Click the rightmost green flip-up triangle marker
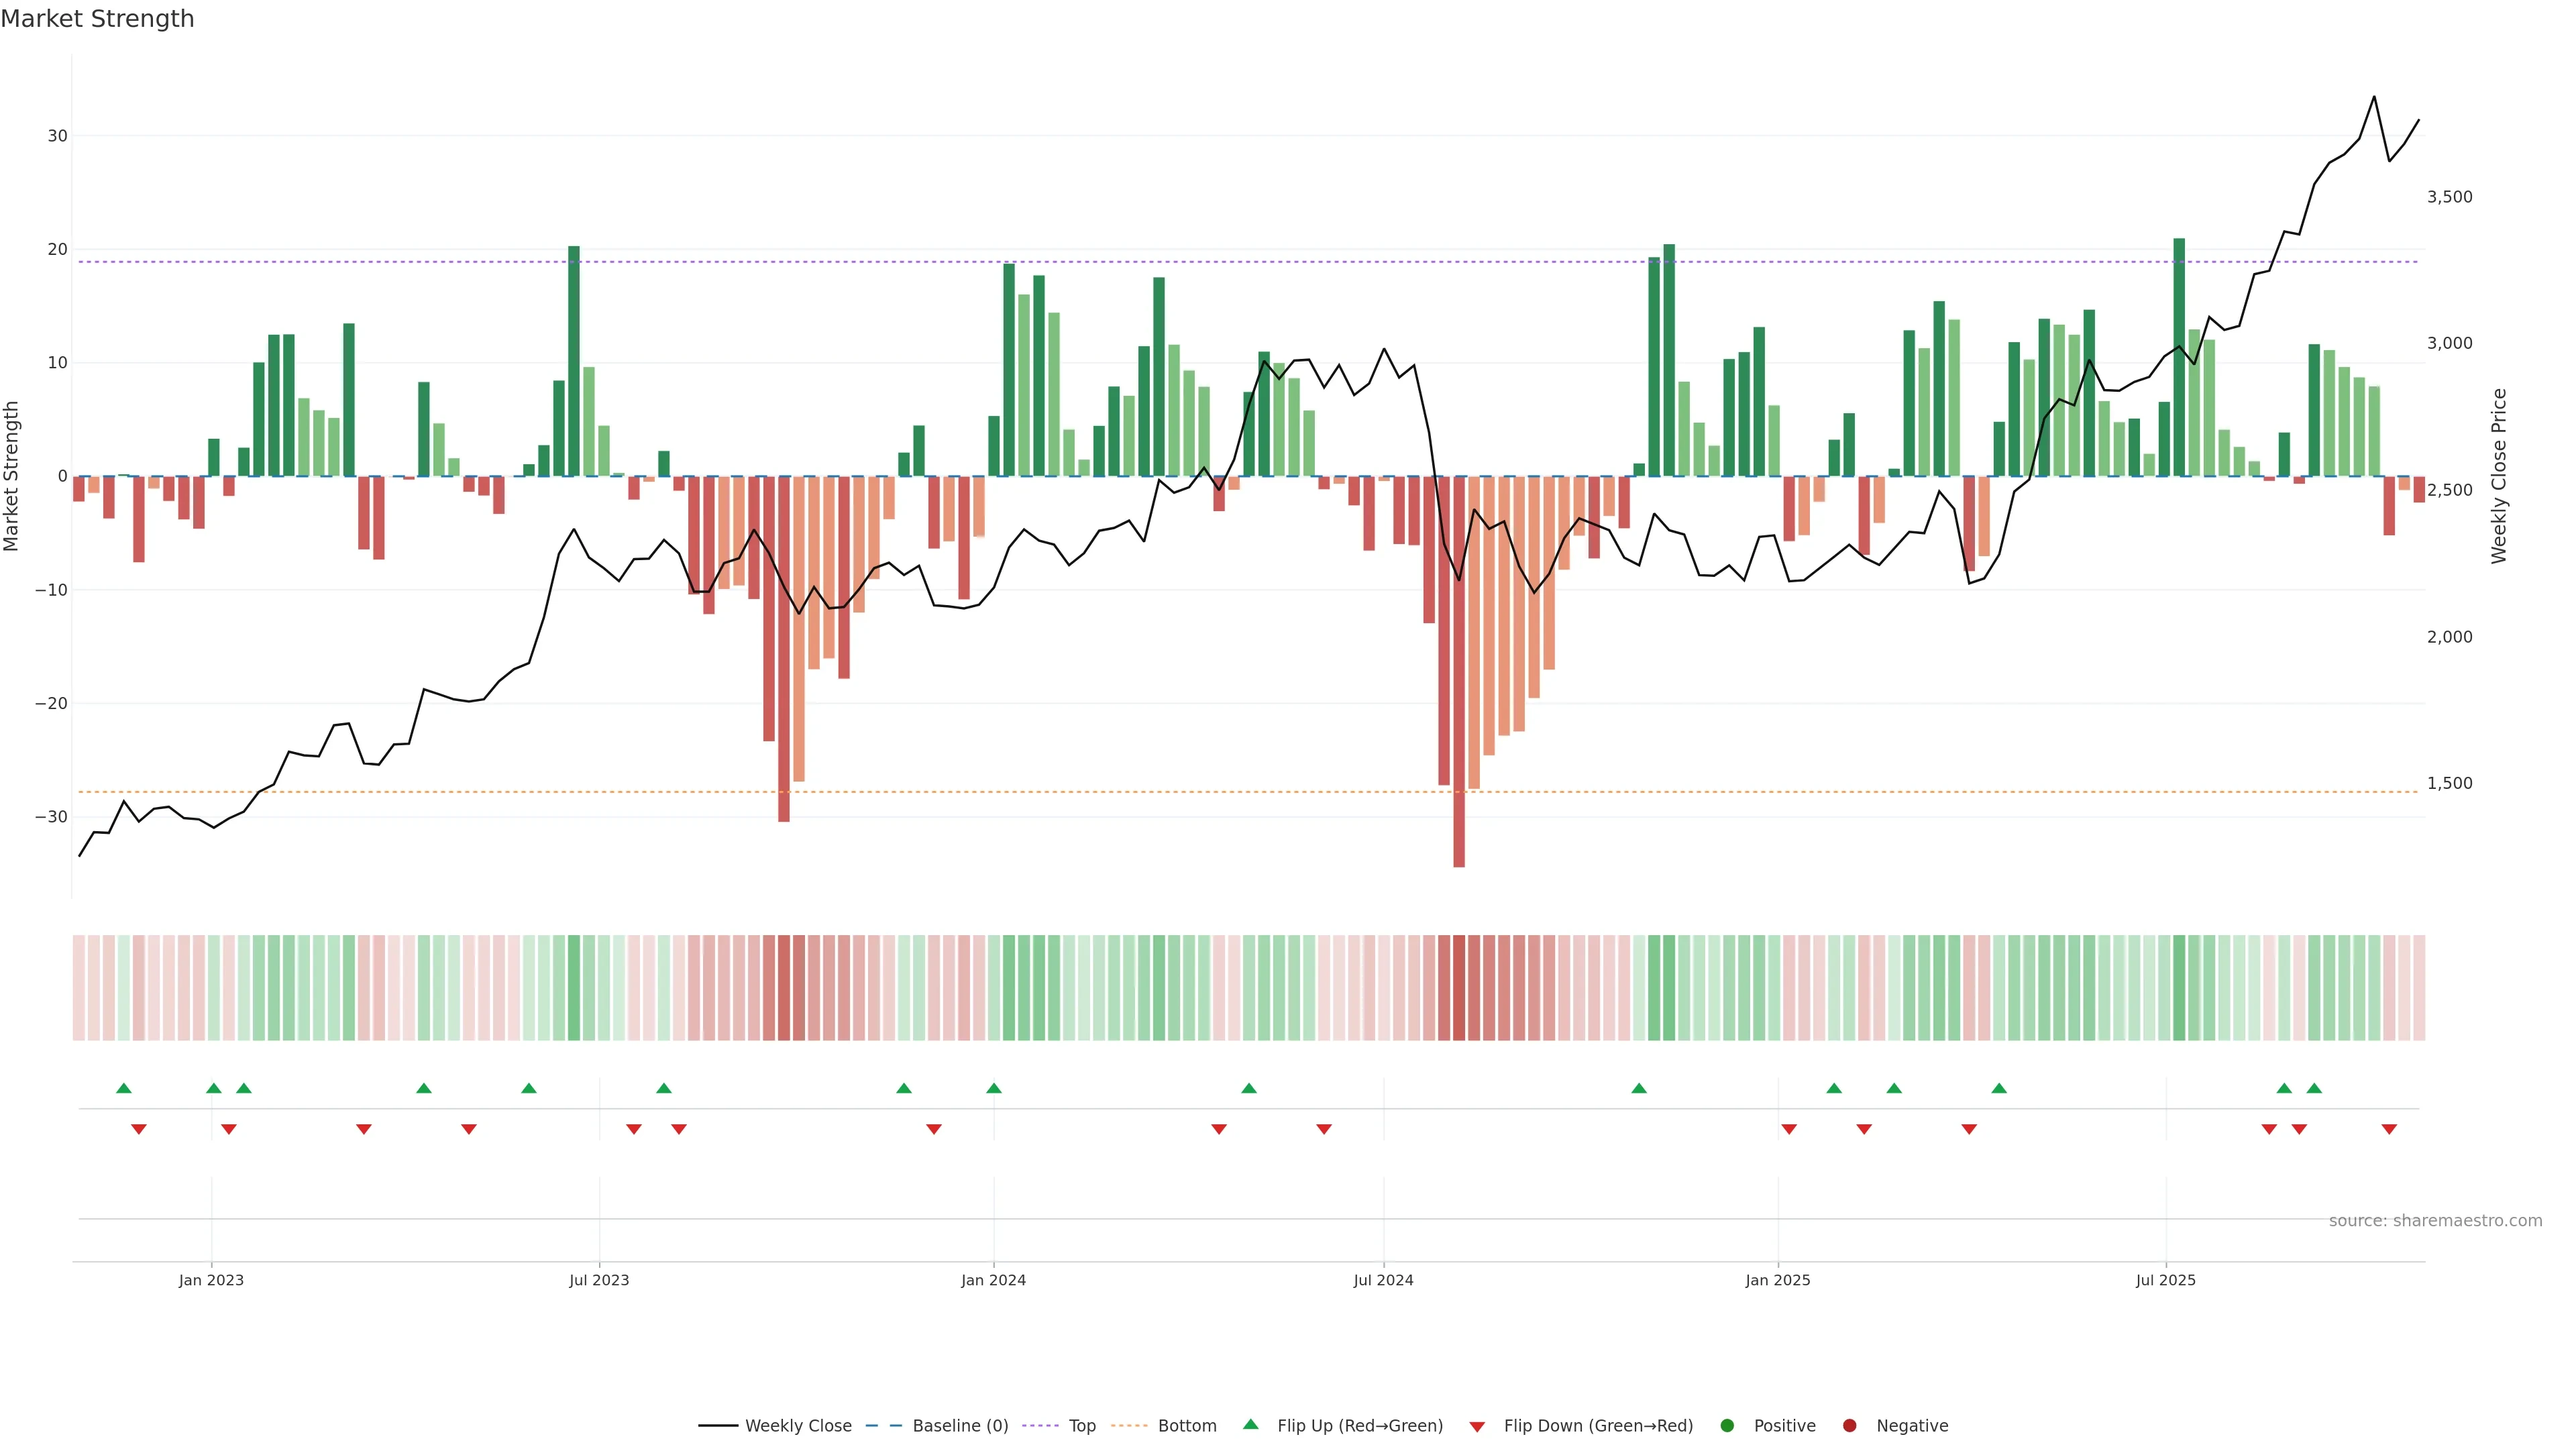The image size is (2576, 1449). 2314,1088
